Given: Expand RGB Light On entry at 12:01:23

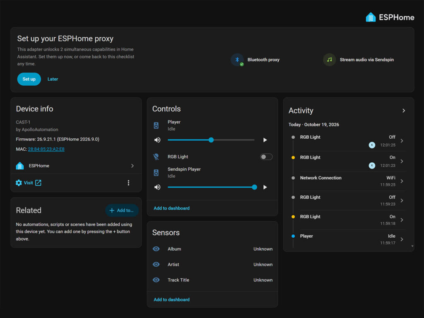Looking at the screenshot, I should pyautogui.click(x=402, y=161).
